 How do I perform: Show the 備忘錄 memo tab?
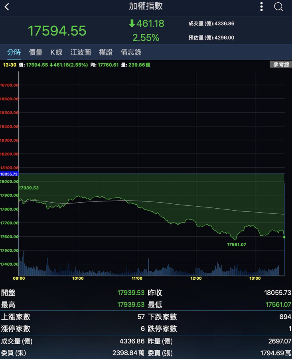(x=131, y=52)
